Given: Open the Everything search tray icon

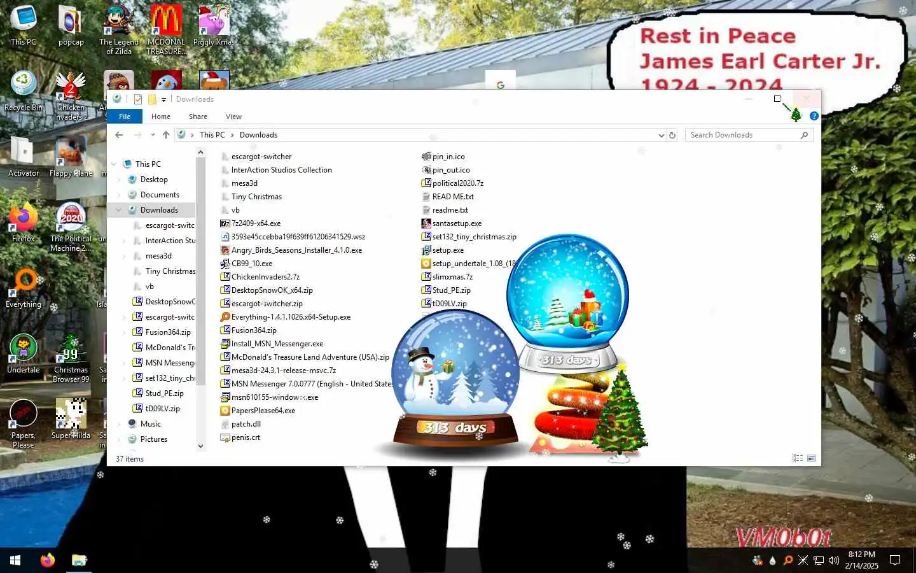Looking at the screenshot, I should (x=788, y=560).
